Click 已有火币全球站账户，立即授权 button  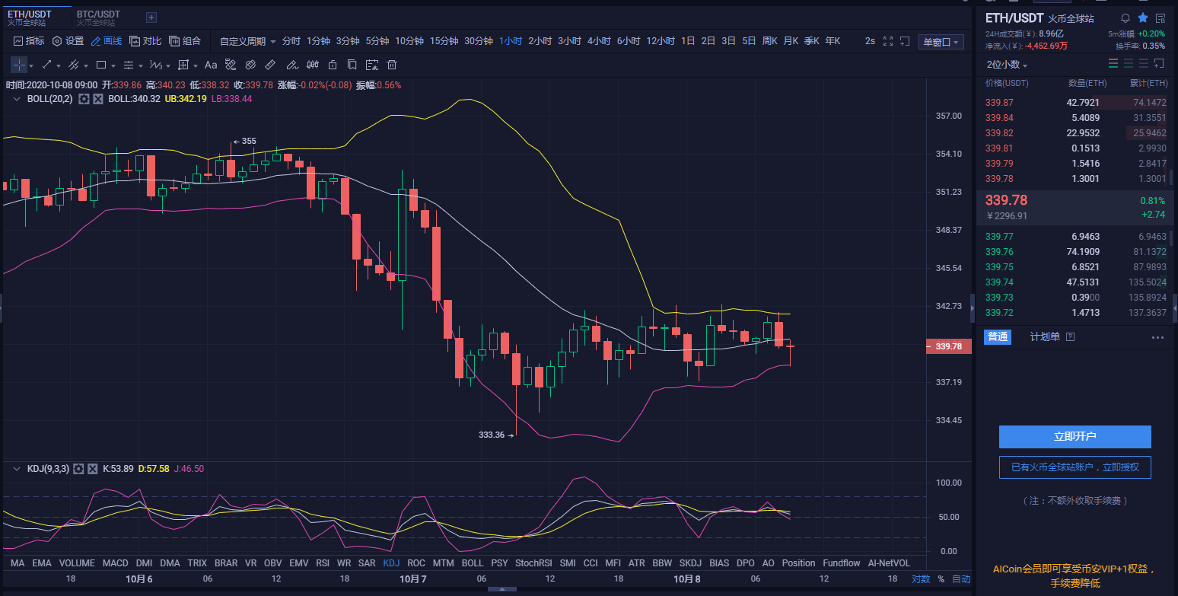[x=1075, y=467]
